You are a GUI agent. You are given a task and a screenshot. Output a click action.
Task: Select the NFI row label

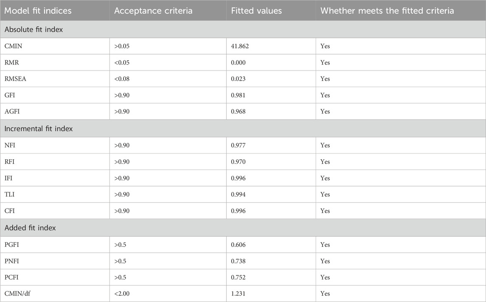(x=10, y=145)
